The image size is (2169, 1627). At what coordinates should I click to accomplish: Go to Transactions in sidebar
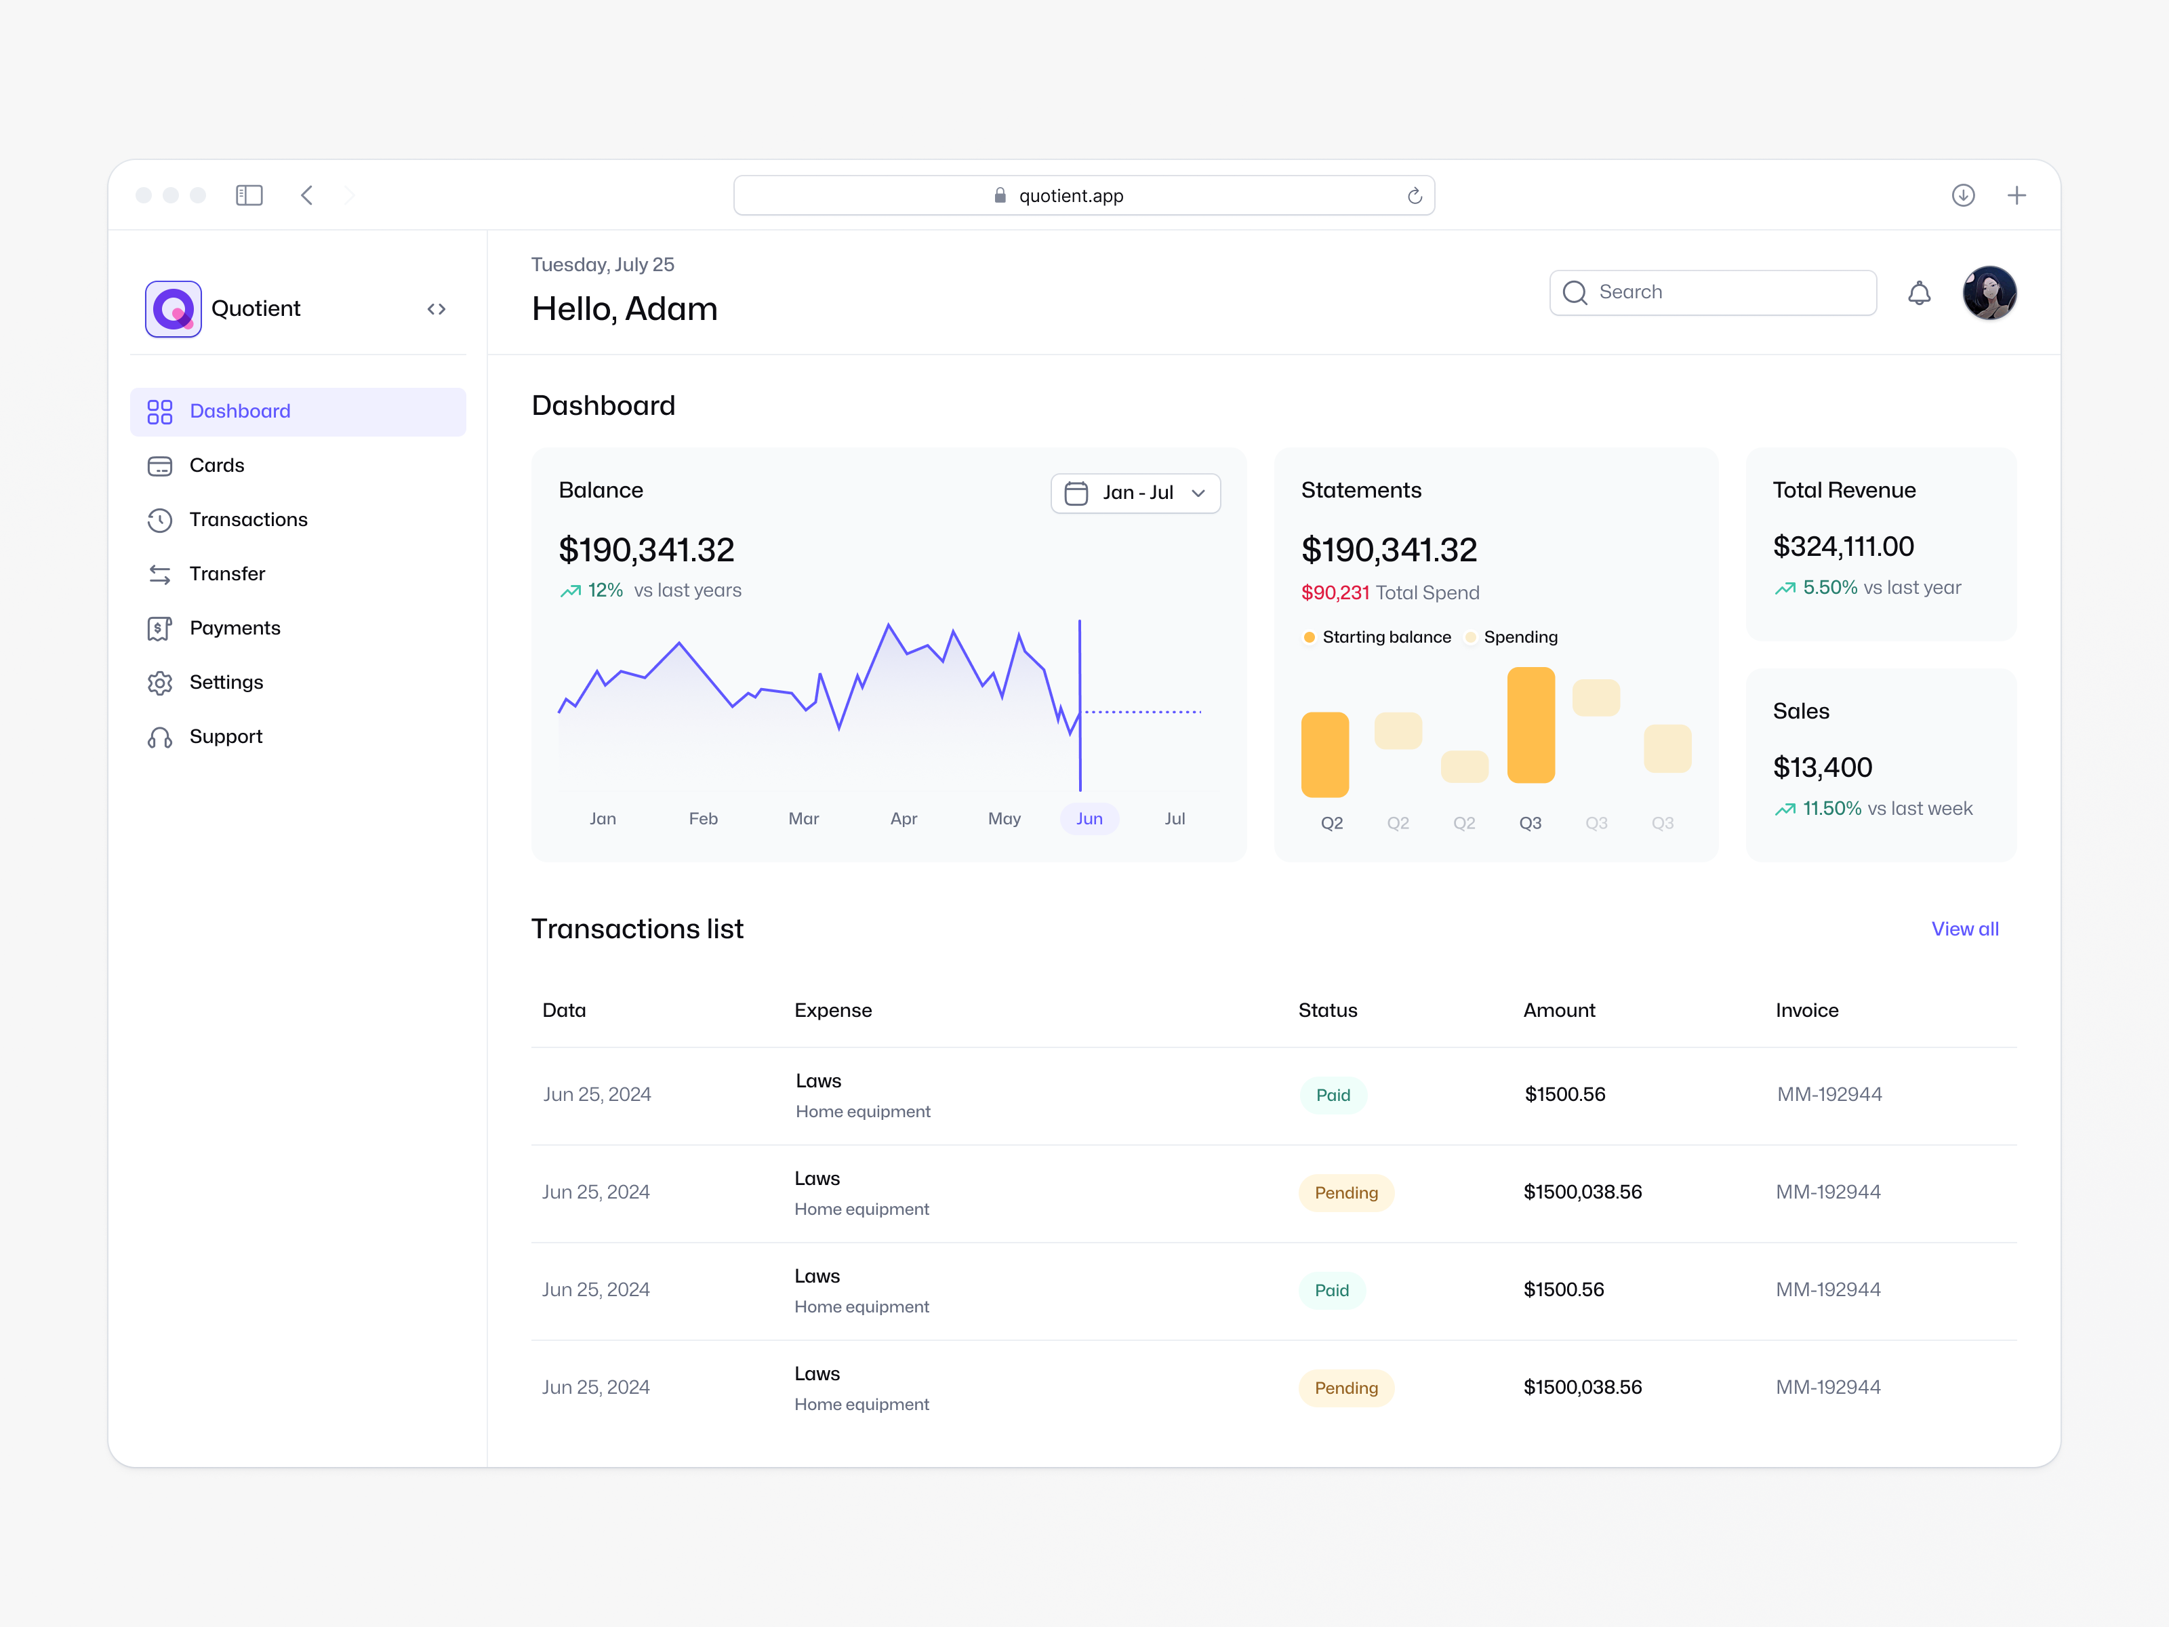pos(247,520)
